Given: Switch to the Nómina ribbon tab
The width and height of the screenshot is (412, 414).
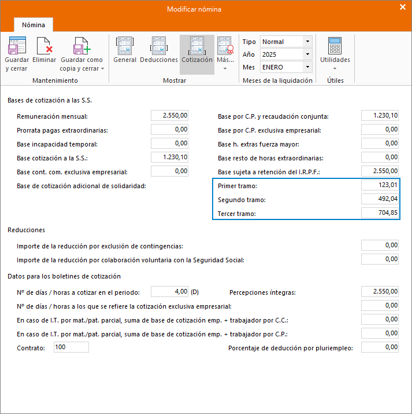Looking at the screenshot, I should click(x=34, y=25).
